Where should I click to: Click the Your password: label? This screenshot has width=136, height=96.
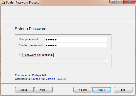coord(29,39)
